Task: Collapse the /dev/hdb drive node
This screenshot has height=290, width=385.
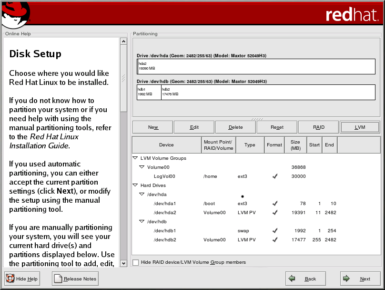Action: coord(142,221)
